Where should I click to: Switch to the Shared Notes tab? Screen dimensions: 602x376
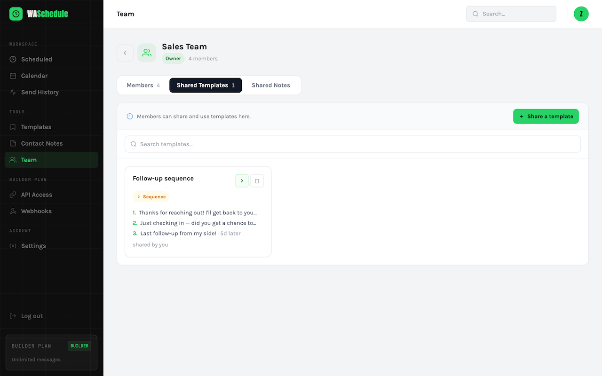pyautogui.click(x=271, y=86)
